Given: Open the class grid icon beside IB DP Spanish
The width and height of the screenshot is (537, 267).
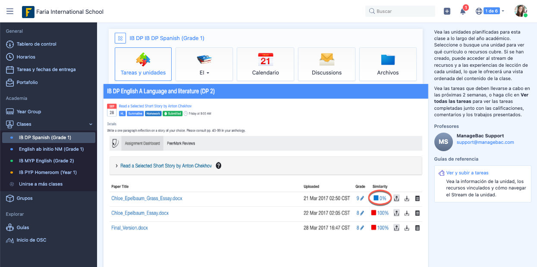Looking at the screenshot, I should pos(120,38).
